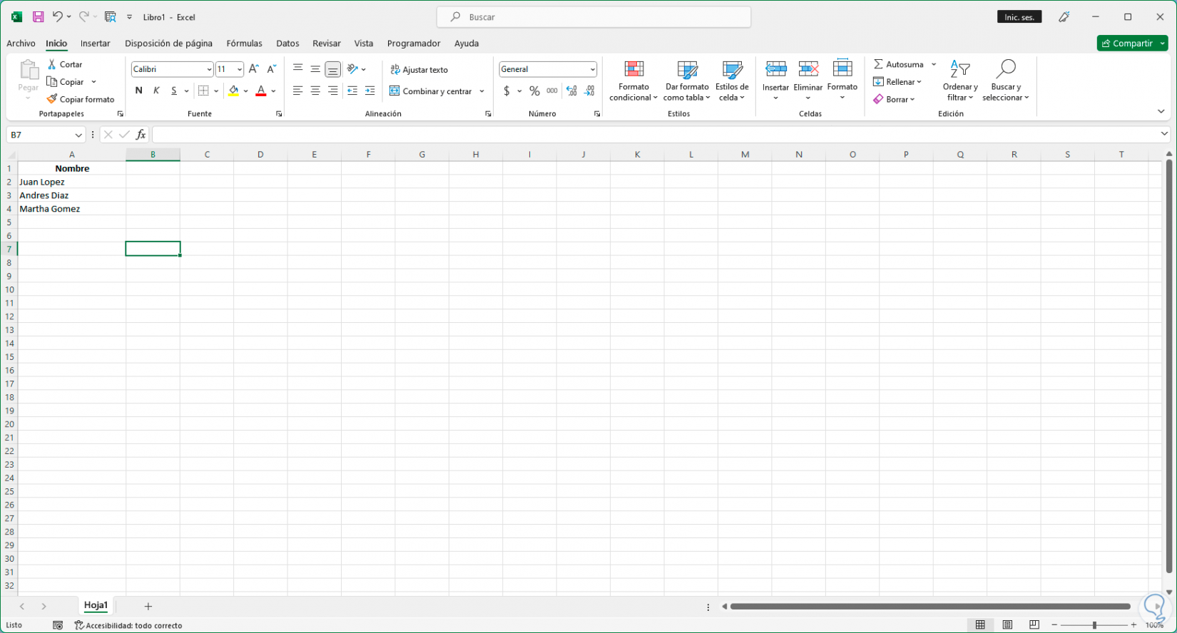
Task: Open the Archivo menu
Action: pyautogui.click(x=21, y=43)
